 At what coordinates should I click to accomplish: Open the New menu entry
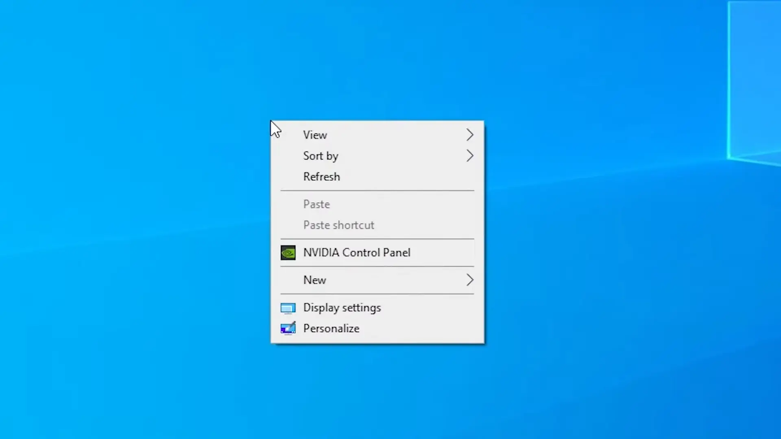coord(377,280)
